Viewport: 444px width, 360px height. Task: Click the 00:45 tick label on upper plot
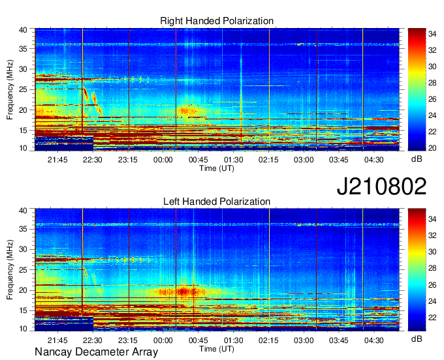[198, 160]
